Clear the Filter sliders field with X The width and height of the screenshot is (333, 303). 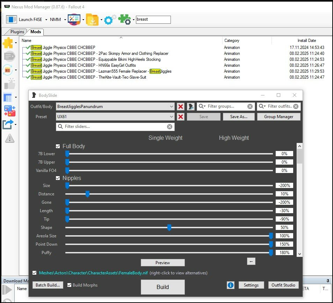pos(169,127)
